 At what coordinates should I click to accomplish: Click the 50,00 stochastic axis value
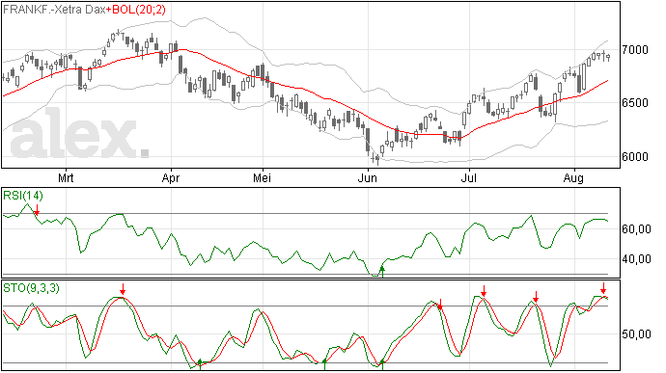point(637,334)
